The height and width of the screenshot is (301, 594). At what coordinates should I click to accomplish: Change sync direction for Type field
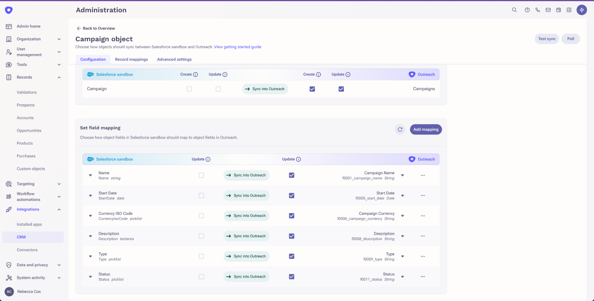coord(247,257)
